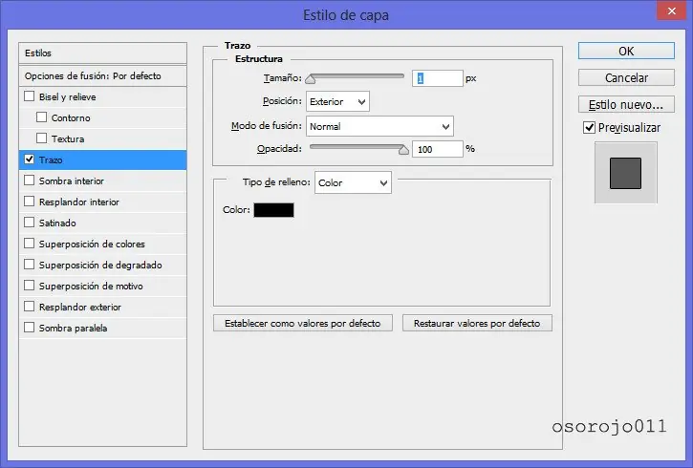
Task: Click Restaurar valores por defecto
Action: point(477,323)
